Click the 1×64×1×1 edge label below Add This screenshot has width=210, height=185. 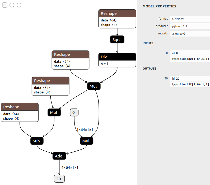pyautogui.click(x=70, y=168)
